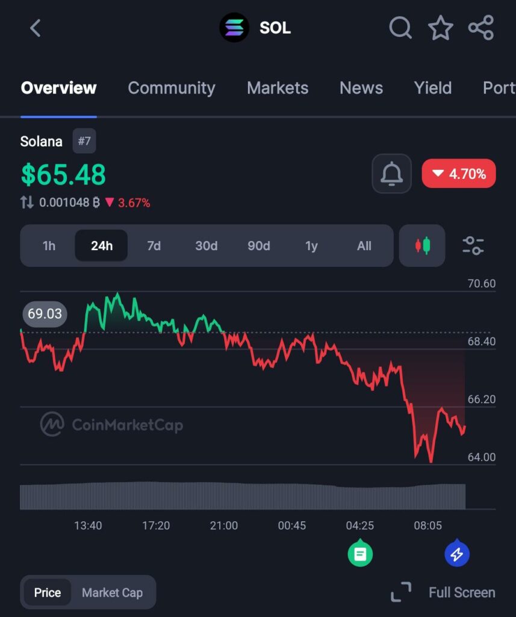Tap the Full Screen label
Viewport: 516px width, 617px height.
coord(462,592)
